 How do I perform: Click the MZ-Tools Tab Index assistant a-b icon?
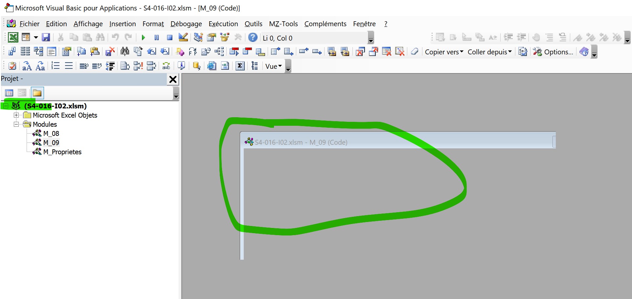click(x=166, y=66)
